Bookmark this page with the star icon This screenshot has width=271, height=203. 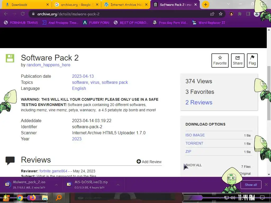tap(221, 14)
